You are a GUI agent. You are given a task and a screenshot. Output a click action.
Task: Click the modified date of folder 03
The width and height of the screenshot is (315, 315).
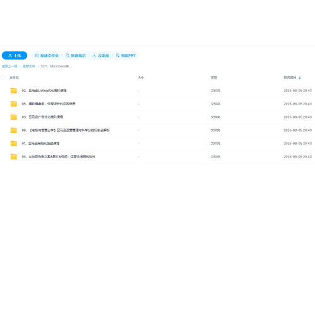(298, 117)
